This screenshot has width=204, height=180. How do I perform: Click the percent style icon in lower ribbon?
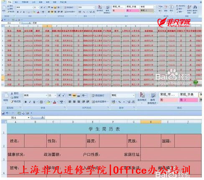click(120, 102)
